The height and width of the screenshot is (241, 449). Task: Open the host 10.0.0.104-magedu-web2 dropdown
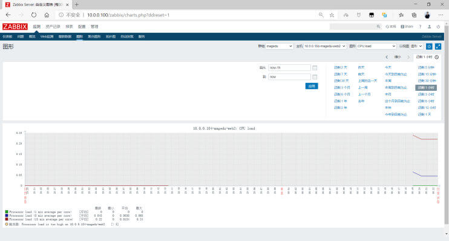coord(325,46)
